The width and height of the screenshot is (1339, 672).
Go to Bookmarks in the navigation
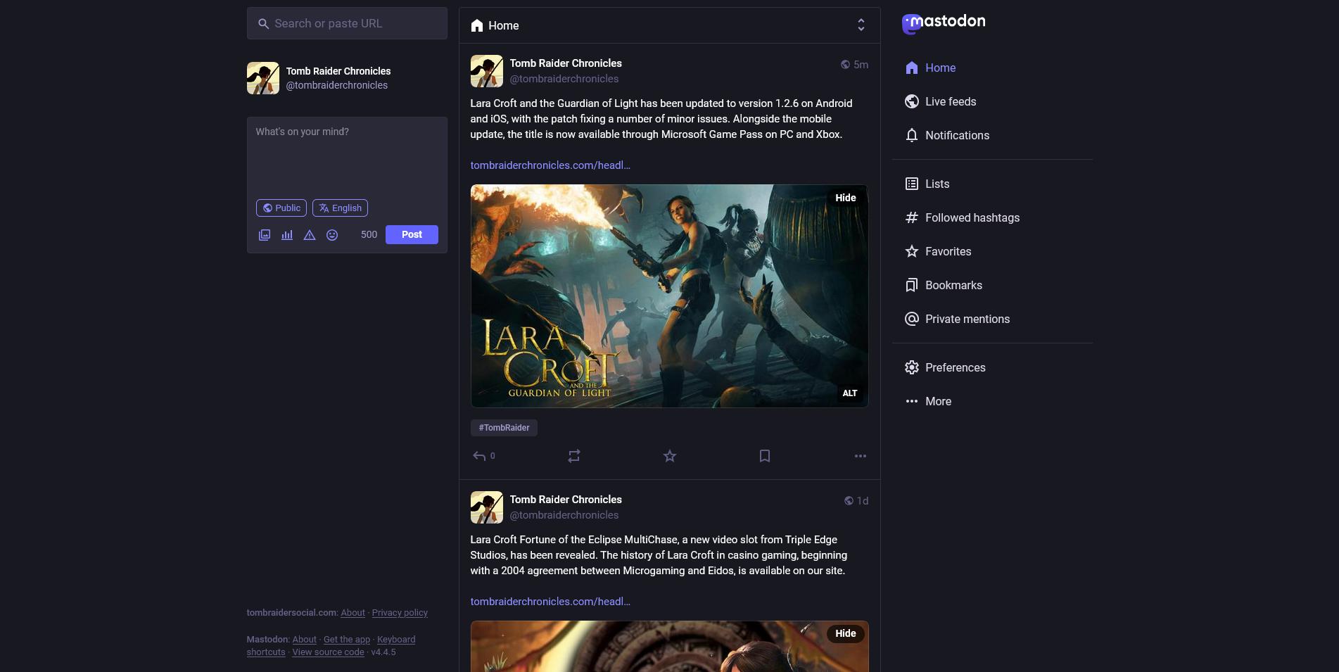pos(953,285)
